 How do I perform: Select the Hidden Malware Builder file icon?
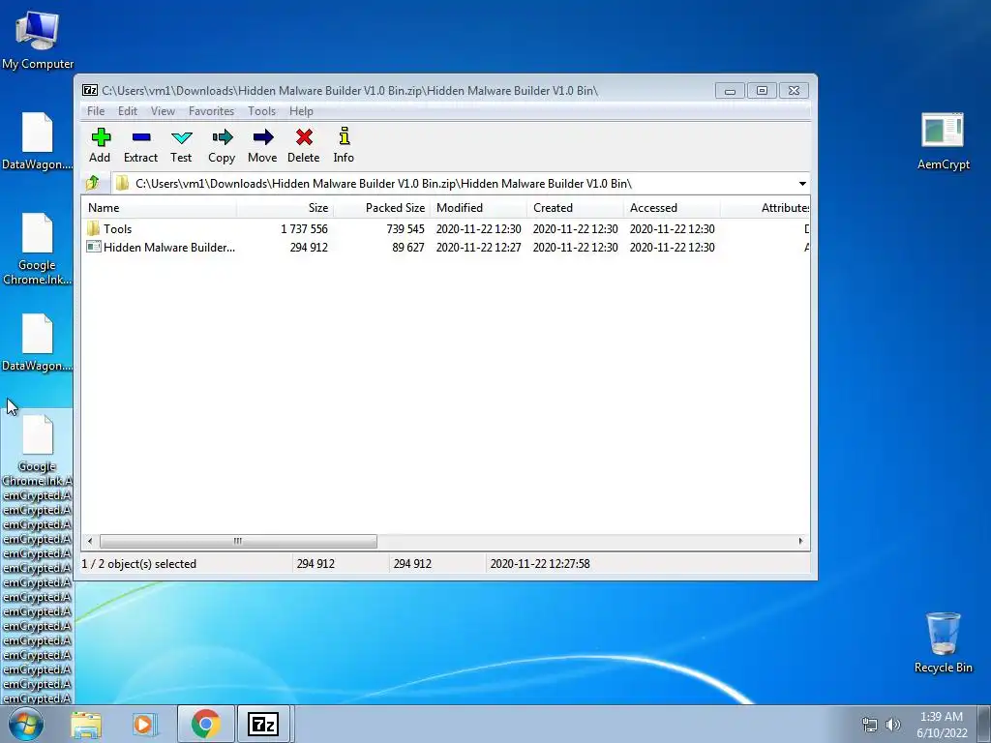94,247
